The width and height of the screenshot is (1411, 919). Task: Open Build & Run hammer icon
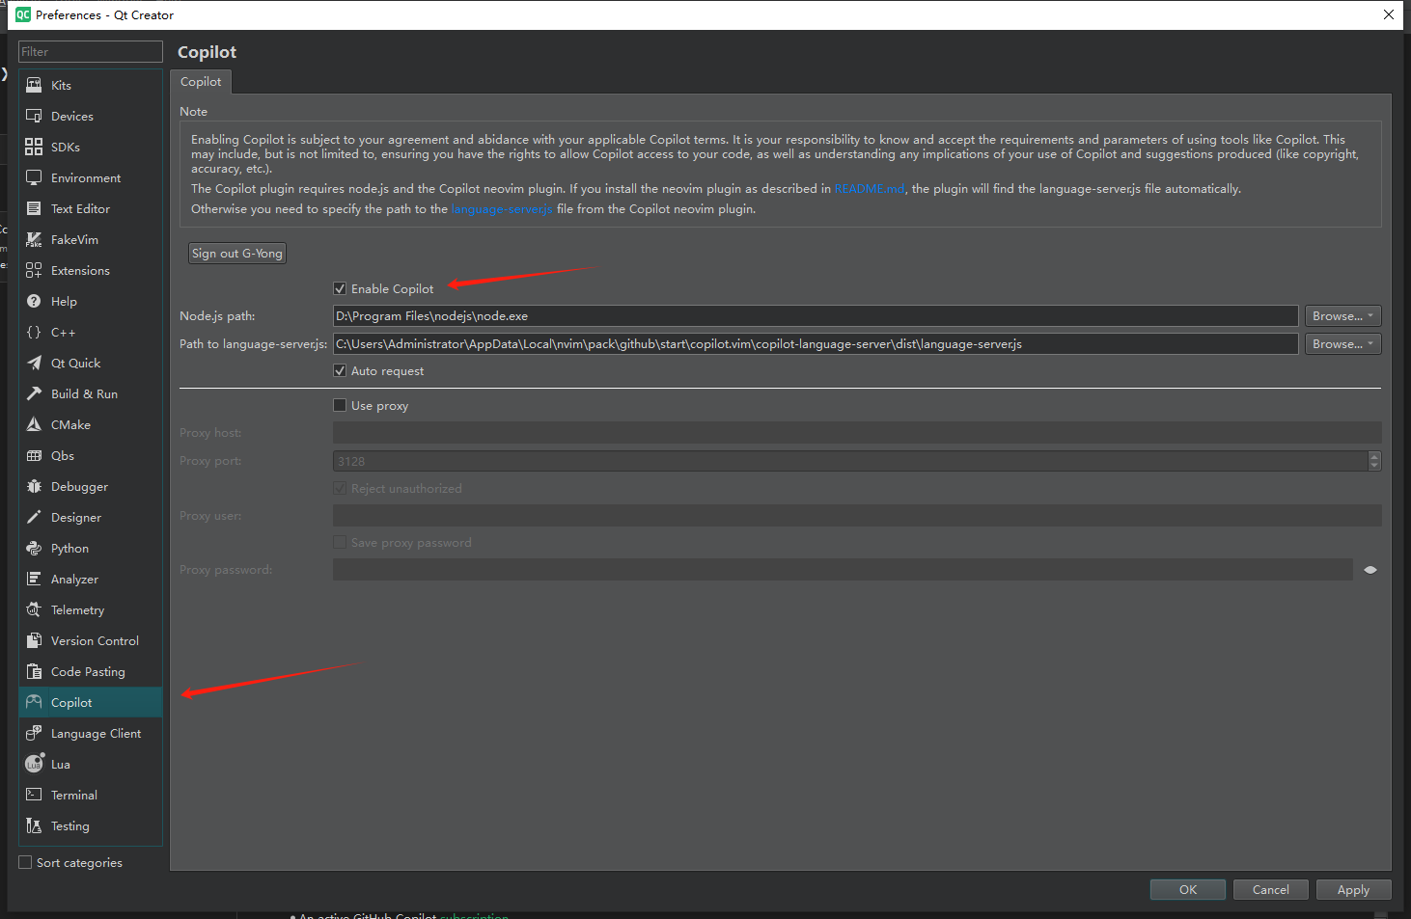pos(34,393)
